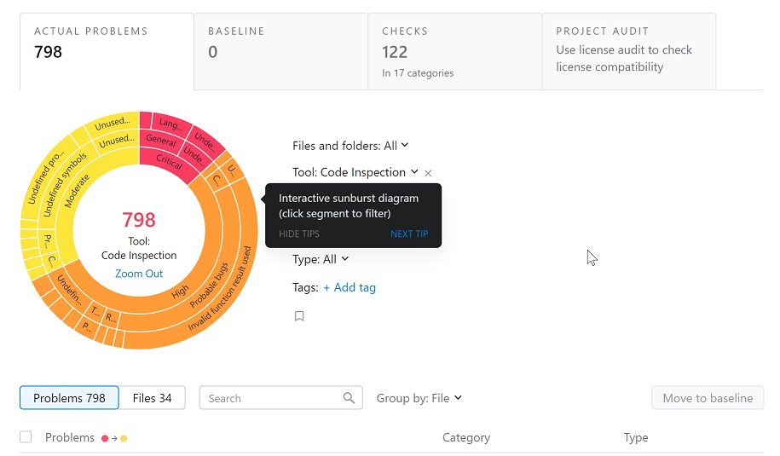This screenshot has width=780, height=456.
Task: Remove the Code Inspection tool filter
Action: click(428, 173)
